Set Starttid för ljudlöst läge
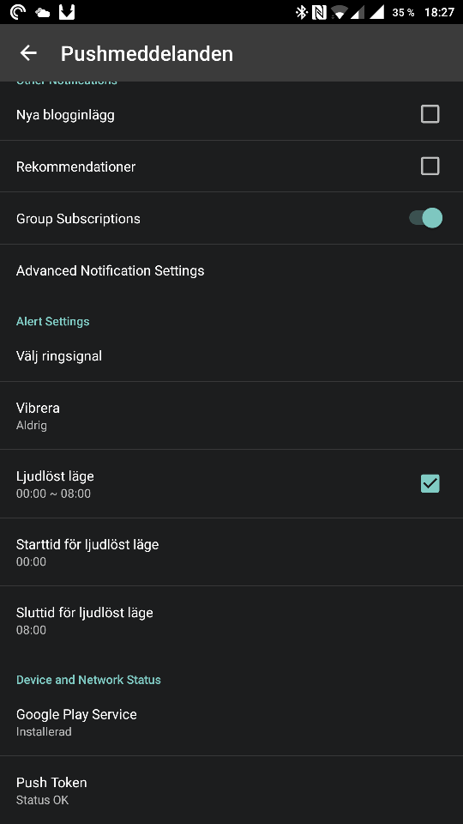The width and height of the screenshot is (463, 824). point(231,552)
